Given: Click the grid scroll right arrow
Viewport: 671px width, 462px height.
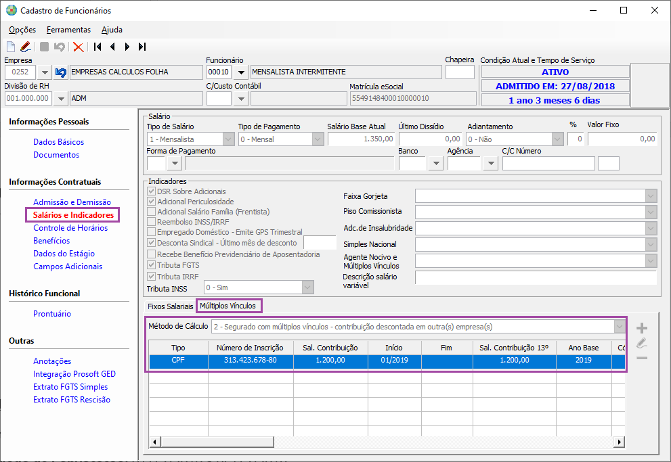Looking at the screenshot, I should (620, 442).
